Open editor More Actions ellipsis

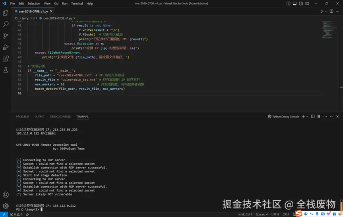pos(337,11)
